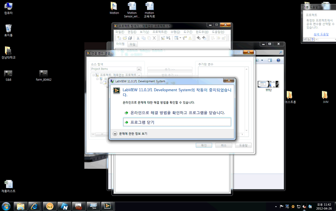Viewport: 336px width, 211px height.
Task: Open the 도구(T) menu in project explorer
Action: pos(188,32)
